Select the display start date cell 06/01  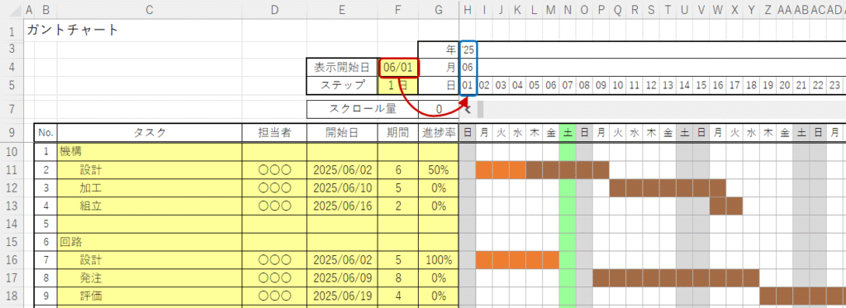[x=399, y=68]
